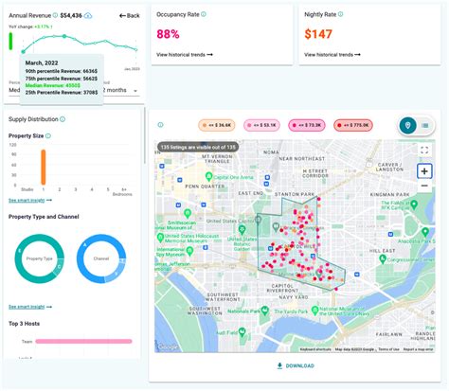Click the Congressional Cemetery marker

coord(383,259)
